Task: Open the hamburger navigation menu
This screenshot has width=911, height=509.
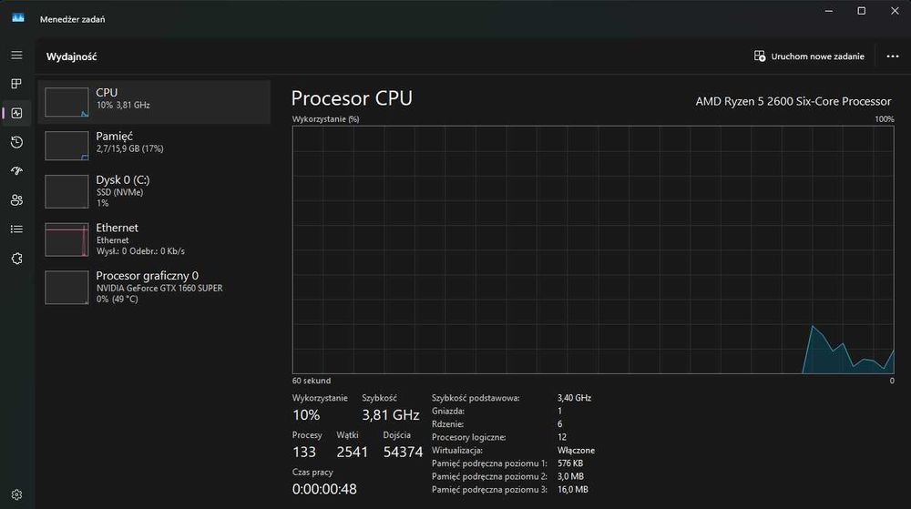Action: (x=16, y=56)
